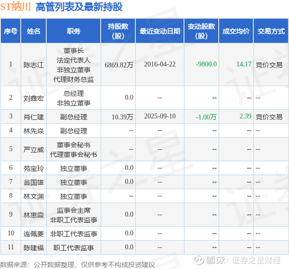Select the 最近变动日期 column header
289x269 pixels.
(x=159, y=31)
